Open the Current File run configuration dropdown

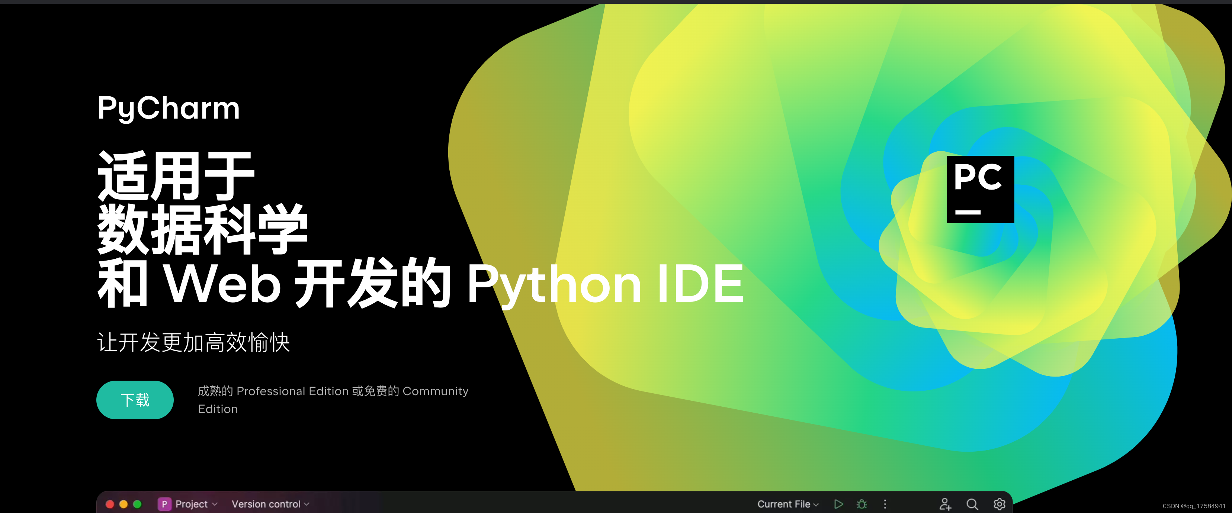pyautogui.click(x=788, y=504)
